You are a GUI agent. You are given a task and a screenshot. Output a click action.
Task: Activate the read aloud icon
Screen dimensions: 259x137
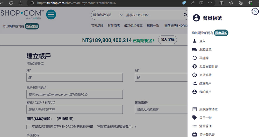[193, 3]
